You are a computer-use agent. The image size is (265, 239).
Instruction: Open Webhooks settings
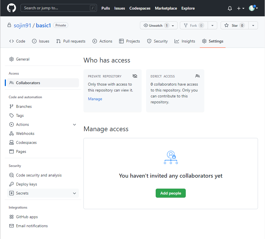pos(43,133)
